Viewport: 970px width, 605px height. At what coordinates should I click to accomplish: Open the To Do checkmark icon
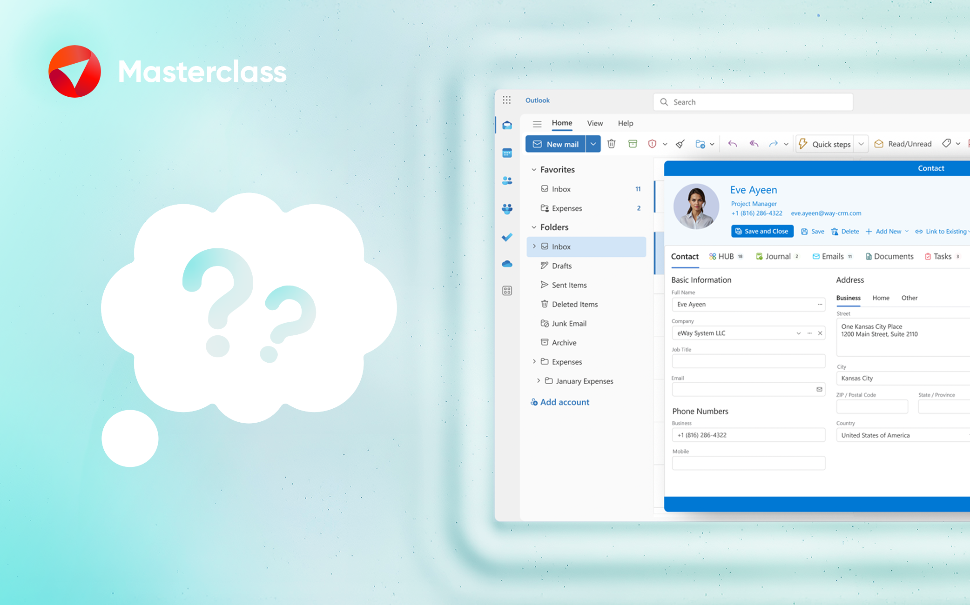pos(507,237)
